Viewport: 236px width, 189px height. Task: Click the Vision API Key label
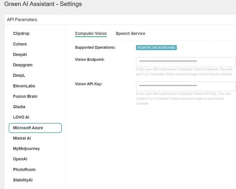pos(88,84)
